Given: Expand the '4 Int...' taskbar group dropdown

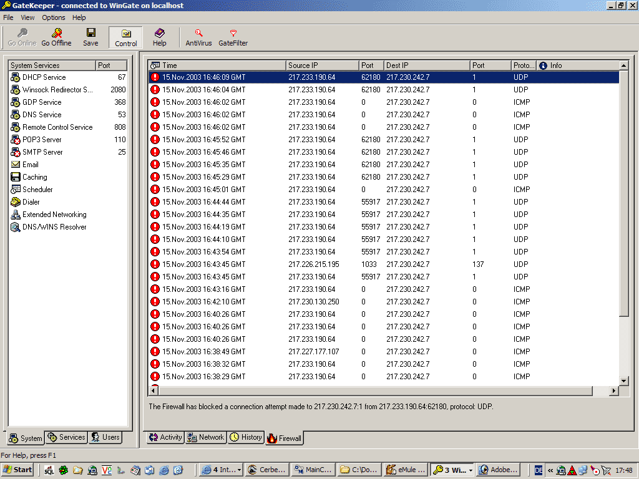Looking at the screenshot, I should (x=239, y=470).
